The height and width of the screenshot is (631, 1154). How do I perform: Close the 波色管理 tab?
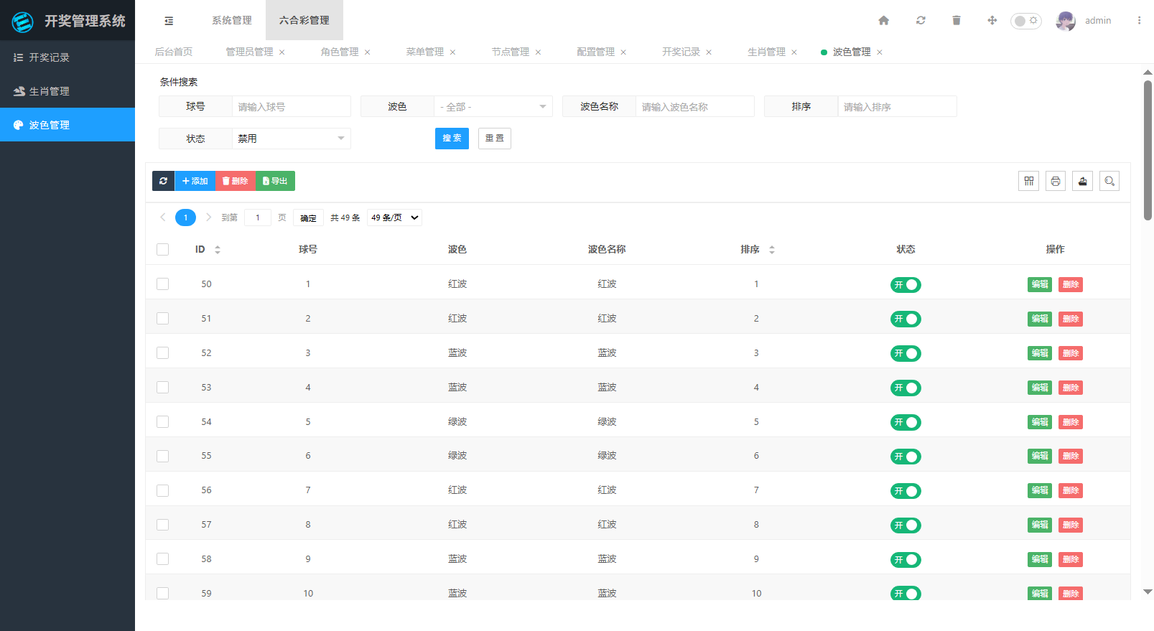pos(880,52)
